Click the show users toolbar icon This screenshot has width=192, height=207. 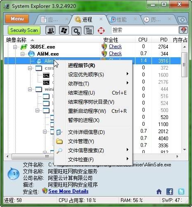[x=50, y=30]
